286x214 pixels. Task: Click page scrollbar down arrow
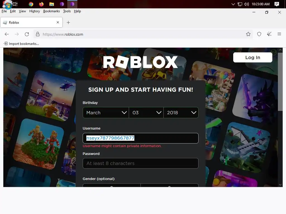280,185
